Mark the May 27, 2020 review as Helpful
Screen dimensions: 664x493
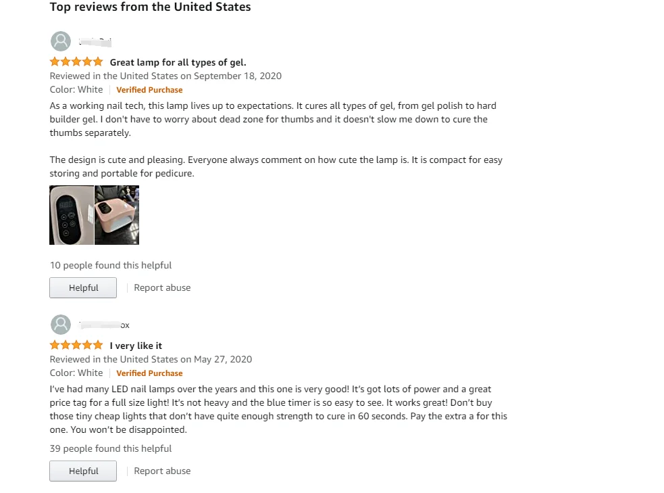[83, 471]
